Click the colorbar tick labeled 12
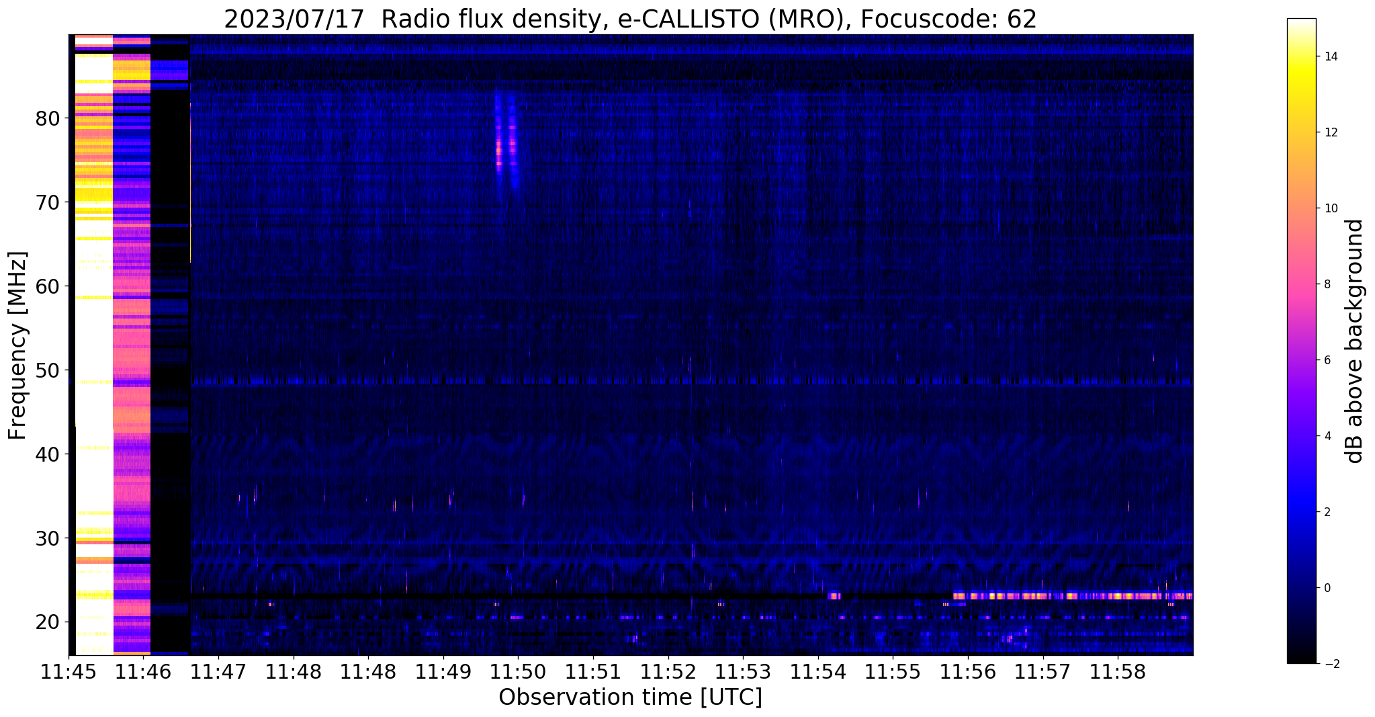The image size is (1375, 717). click(x=1331, y=132)
